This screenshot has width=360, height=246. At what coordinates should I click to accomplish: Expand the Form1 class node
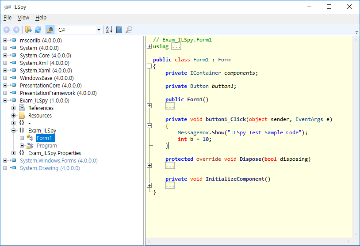pyautogui.click(x=22, y=138)
